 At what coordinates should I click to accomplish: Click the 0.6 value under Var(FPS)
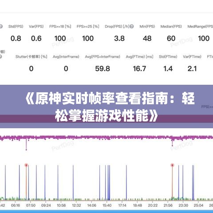36,39
